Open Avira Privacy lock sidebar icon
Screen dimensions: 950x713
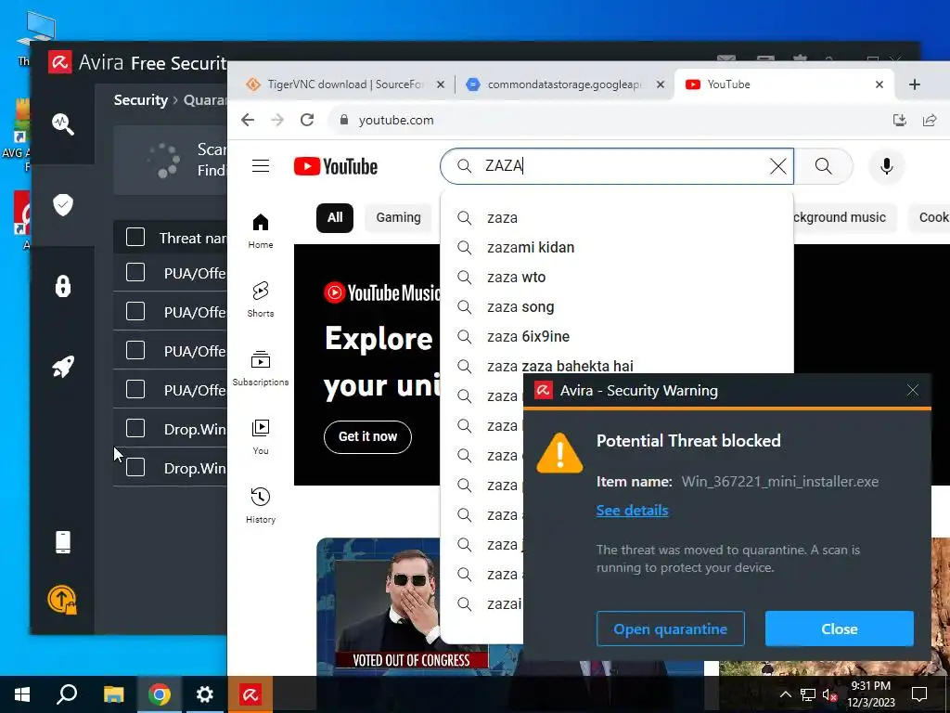(62, 286)
